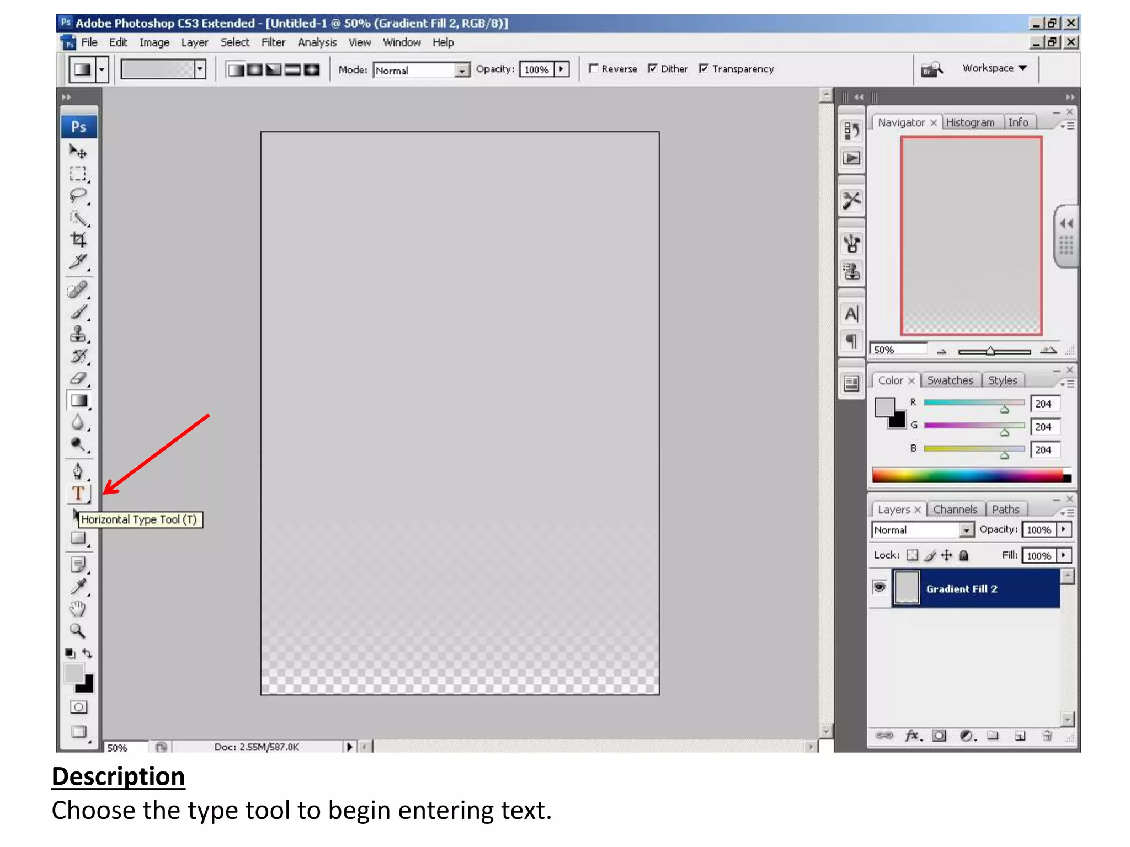Select the Clone Stamp tool
1130x847 pixels.
click(x=78, y=334)
